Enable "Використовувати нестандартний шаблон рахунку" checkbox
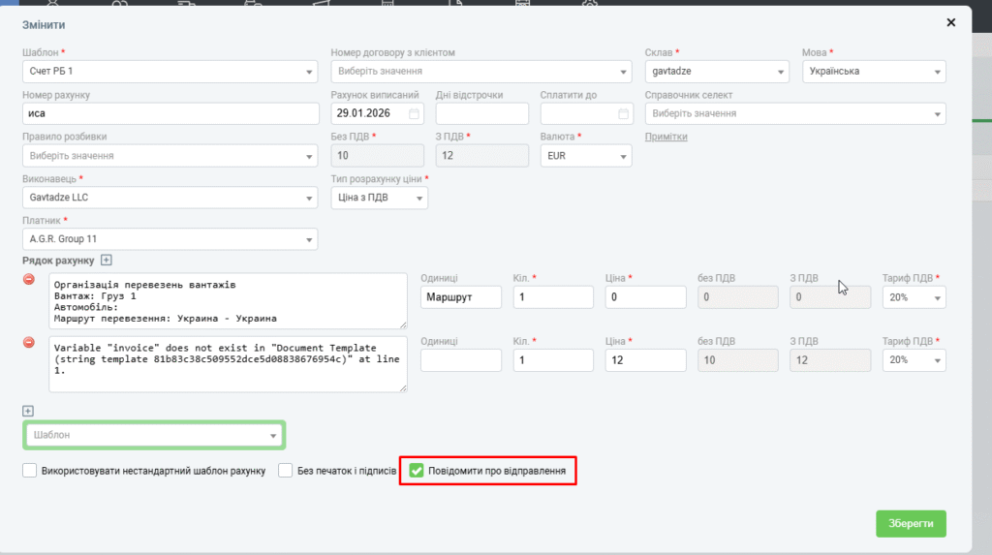 [30, 471]
